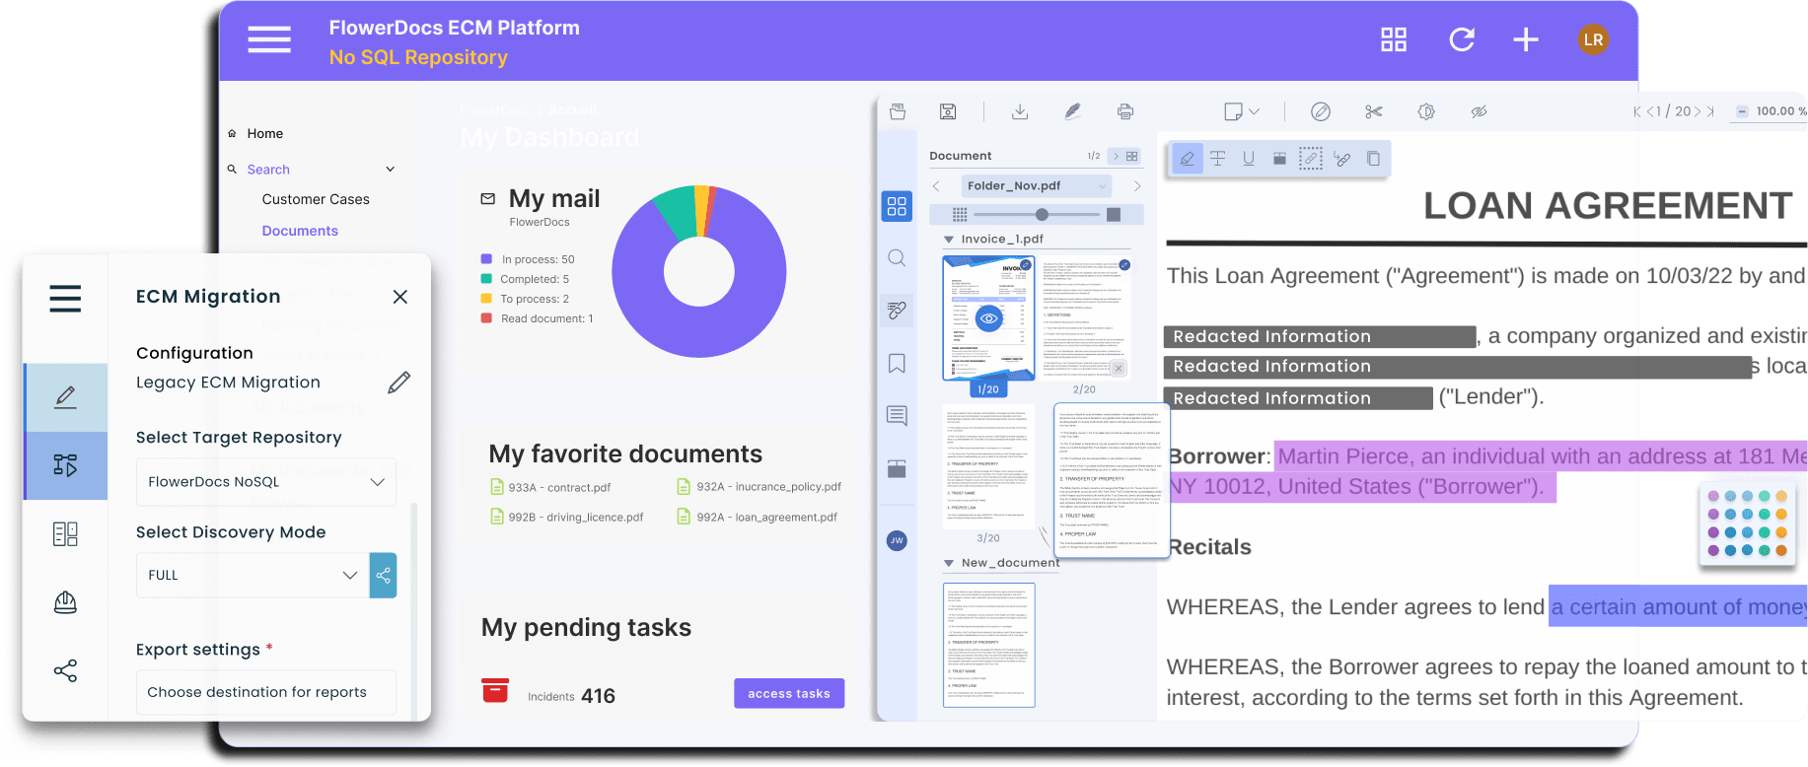Image resolution: width=1808 pixels, height=767 pixels.
Task: Select the underline annotation tool
Action: click(1249, 159)
